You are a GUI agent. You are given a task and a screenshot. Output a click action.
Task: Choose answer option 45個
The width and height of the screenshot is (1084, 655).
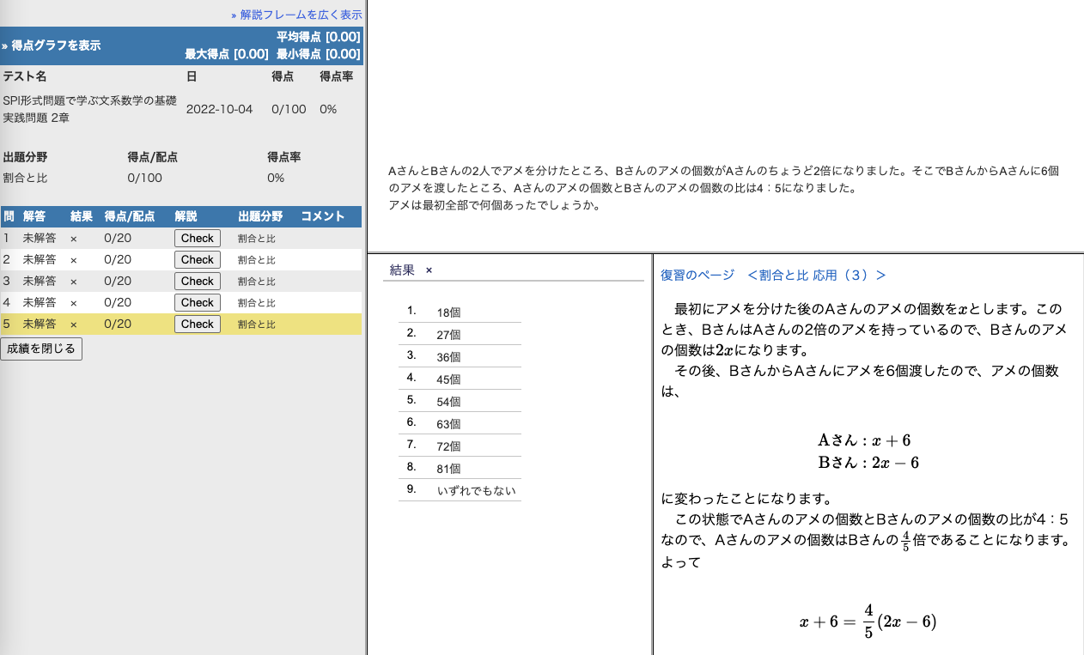tap(448, 379)
